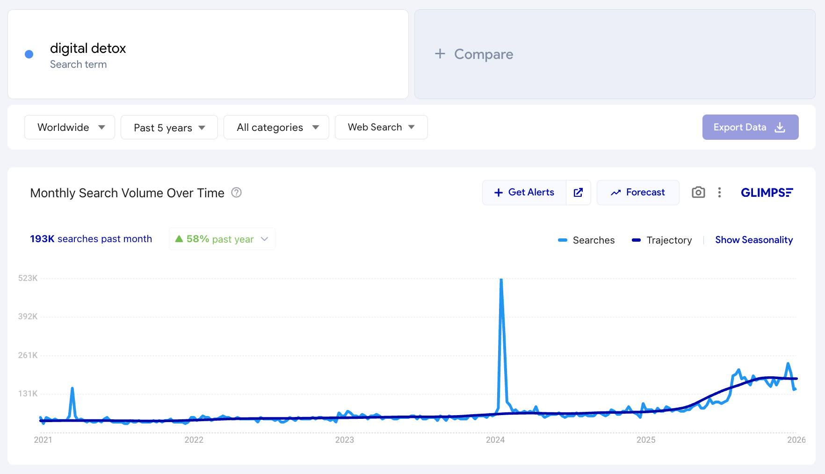The width and height of the screenshot is (825, 474).
Task: Click the 261K y-axis label
Action: 28,355
